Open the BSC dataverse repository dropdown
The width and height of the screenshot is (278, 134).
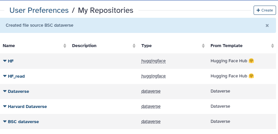[x=21, y=121]
